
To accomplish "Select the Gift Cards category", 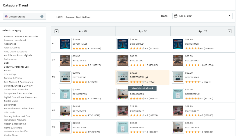I will click(x=9, y=113).
